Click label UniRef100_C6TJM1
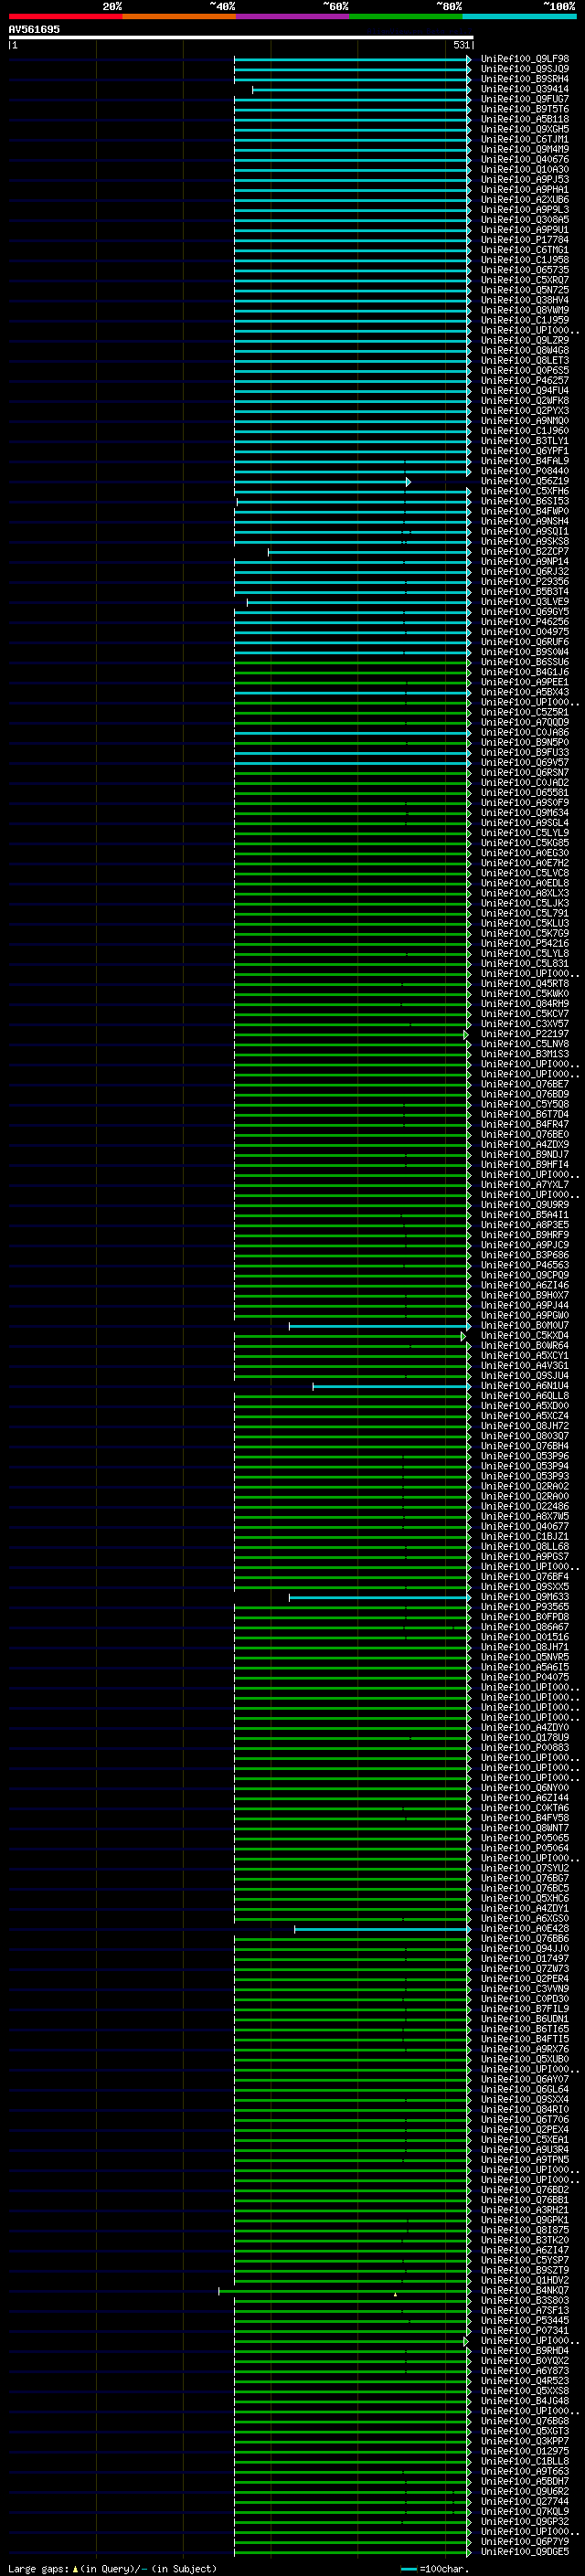 point(525,139)
